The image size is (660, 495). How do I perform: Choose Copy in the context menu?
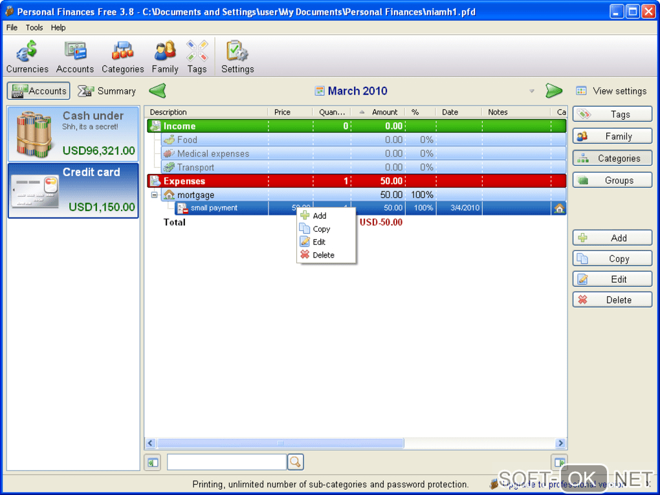pos(326,229)
